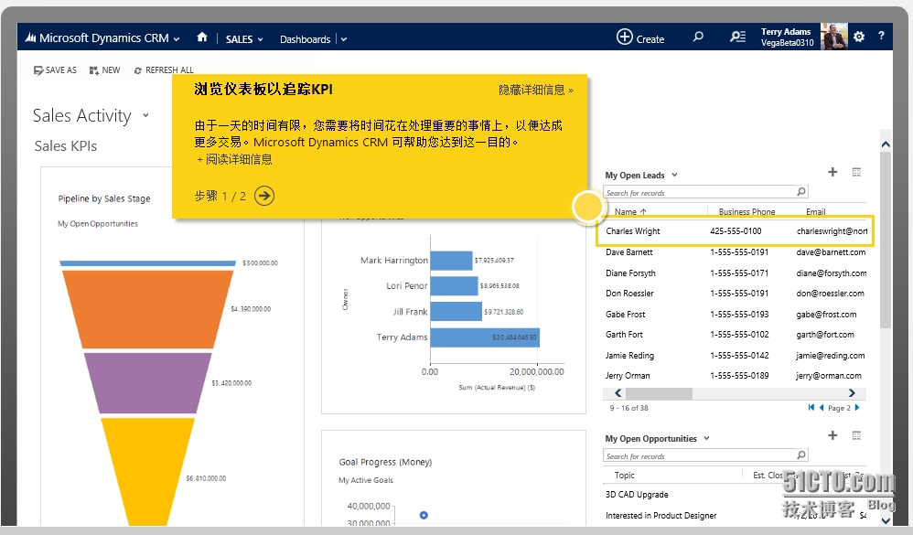Sort leads by Name column
Screen dimensions: 913x535
(630, 212)
